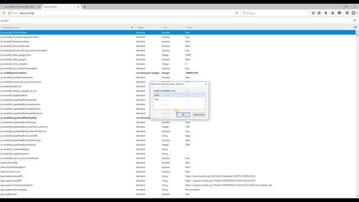Sort by the Status column header

click(149, 27)
